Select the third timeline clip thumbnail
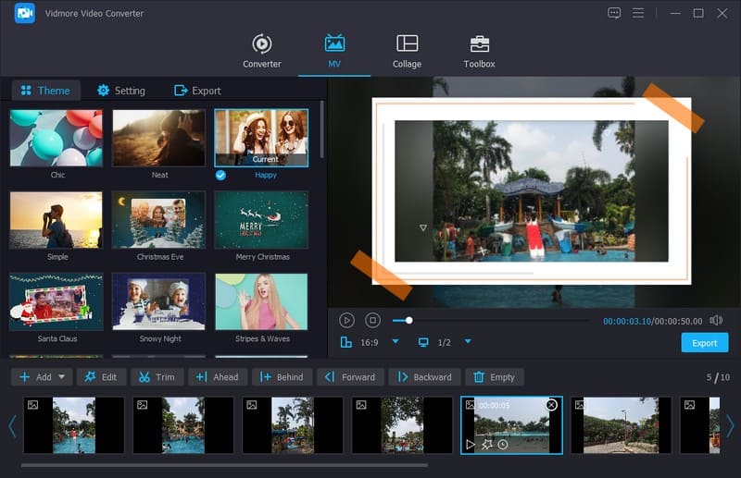This screenshot has height=478, width=741. 293,425
